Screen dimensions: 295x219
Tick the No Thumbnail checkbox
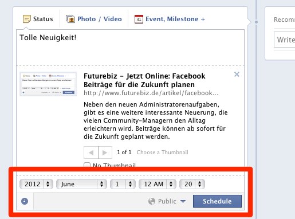pyautogui.click(x=87, y=165)
